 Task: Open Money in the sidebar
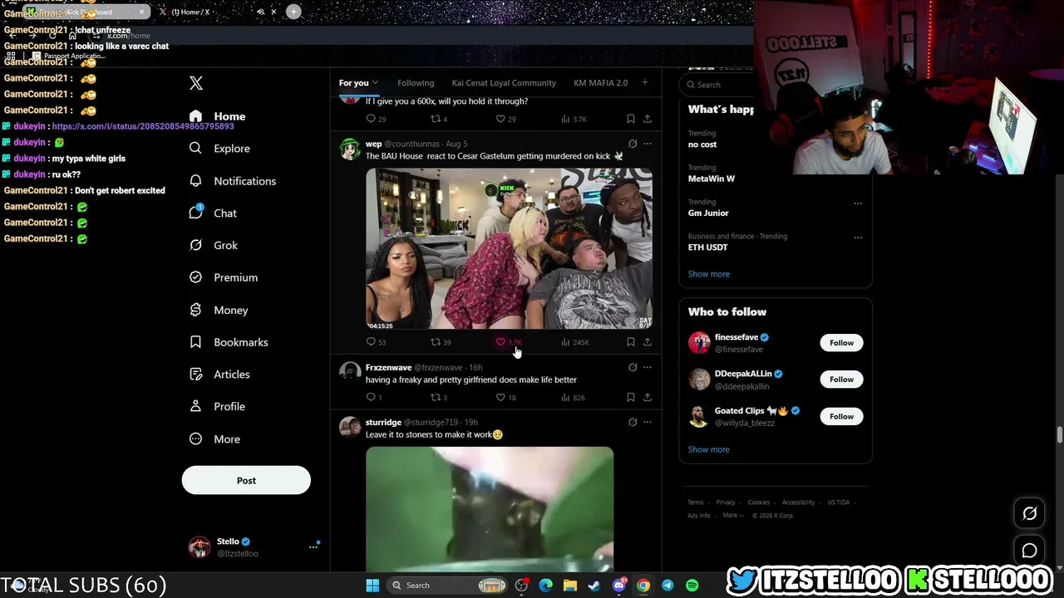click(x=218, y=310)
